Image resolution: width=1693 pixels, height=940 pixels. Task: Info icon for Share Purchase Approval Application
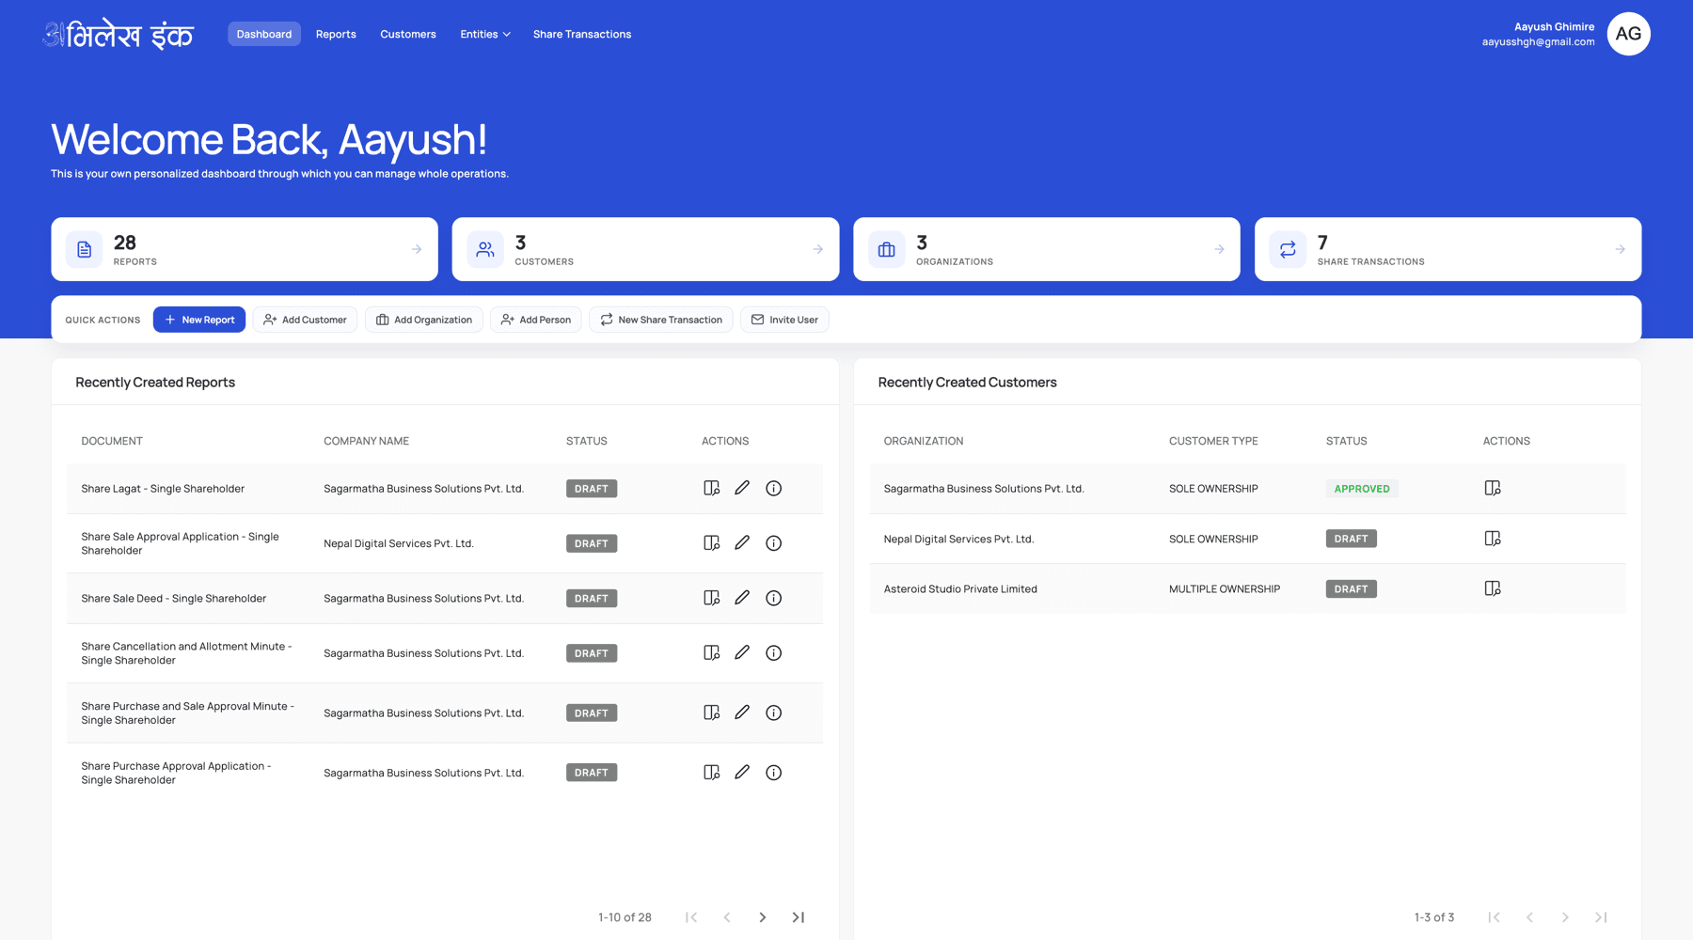coord(773,773)
